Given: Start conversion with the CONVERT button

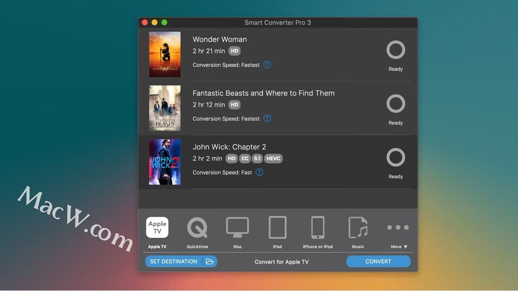Looking at the screenshot, I should (x=378, y=261).
